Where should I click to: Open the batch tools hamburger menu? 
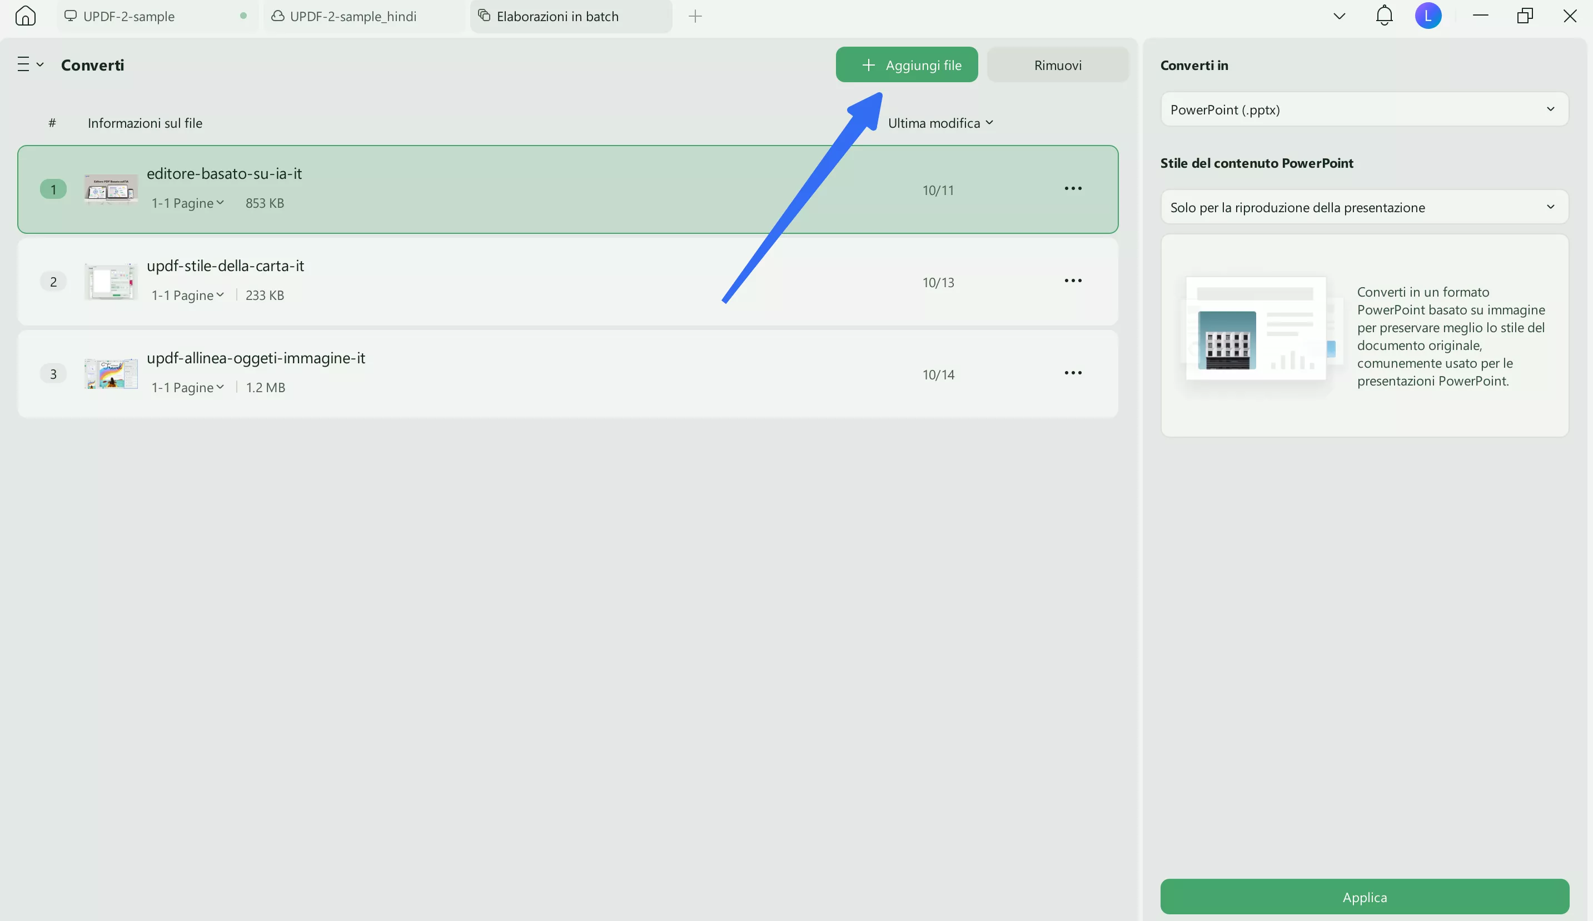(x=29, y=64)
